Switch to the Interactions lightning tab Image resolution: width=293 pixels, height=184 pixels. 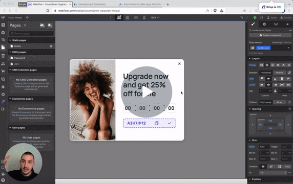point(287,24)
